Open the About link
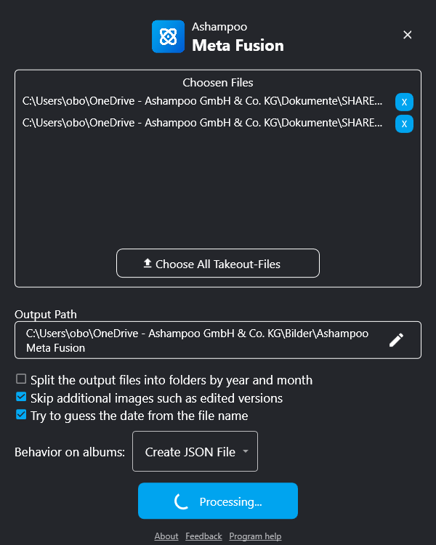Viewport: 436px width, 545px height. 166,536
